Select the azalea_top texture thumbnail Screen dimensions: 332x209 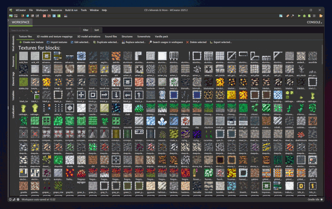(23, 82)
